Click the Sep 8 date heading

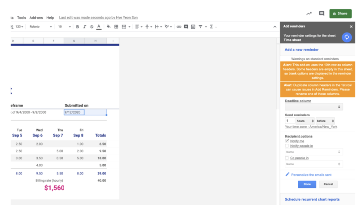pyautogui.click(x=78, y=135)
